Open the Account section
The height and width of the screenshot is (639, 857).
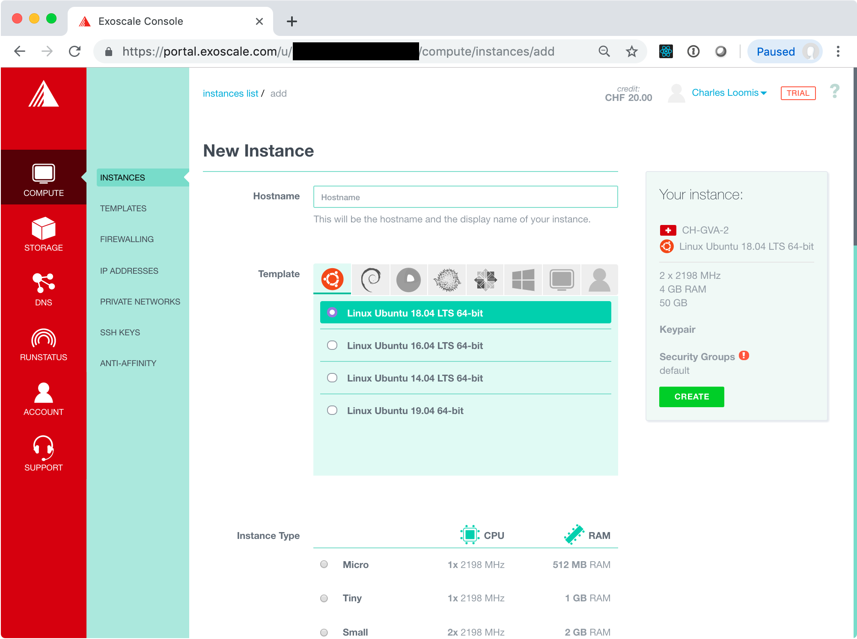click(44, 399)
